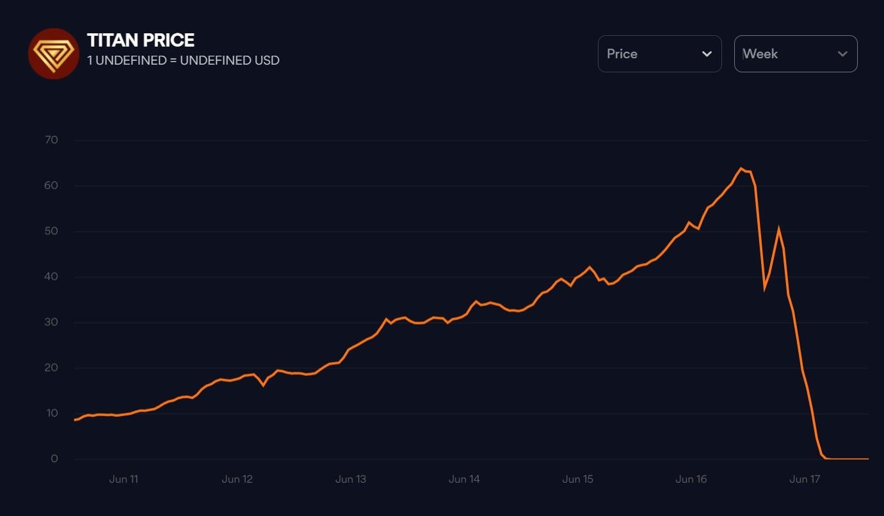Click the TITAN diamond logo icon
884x516 pixels.
(x=54, y=53)
